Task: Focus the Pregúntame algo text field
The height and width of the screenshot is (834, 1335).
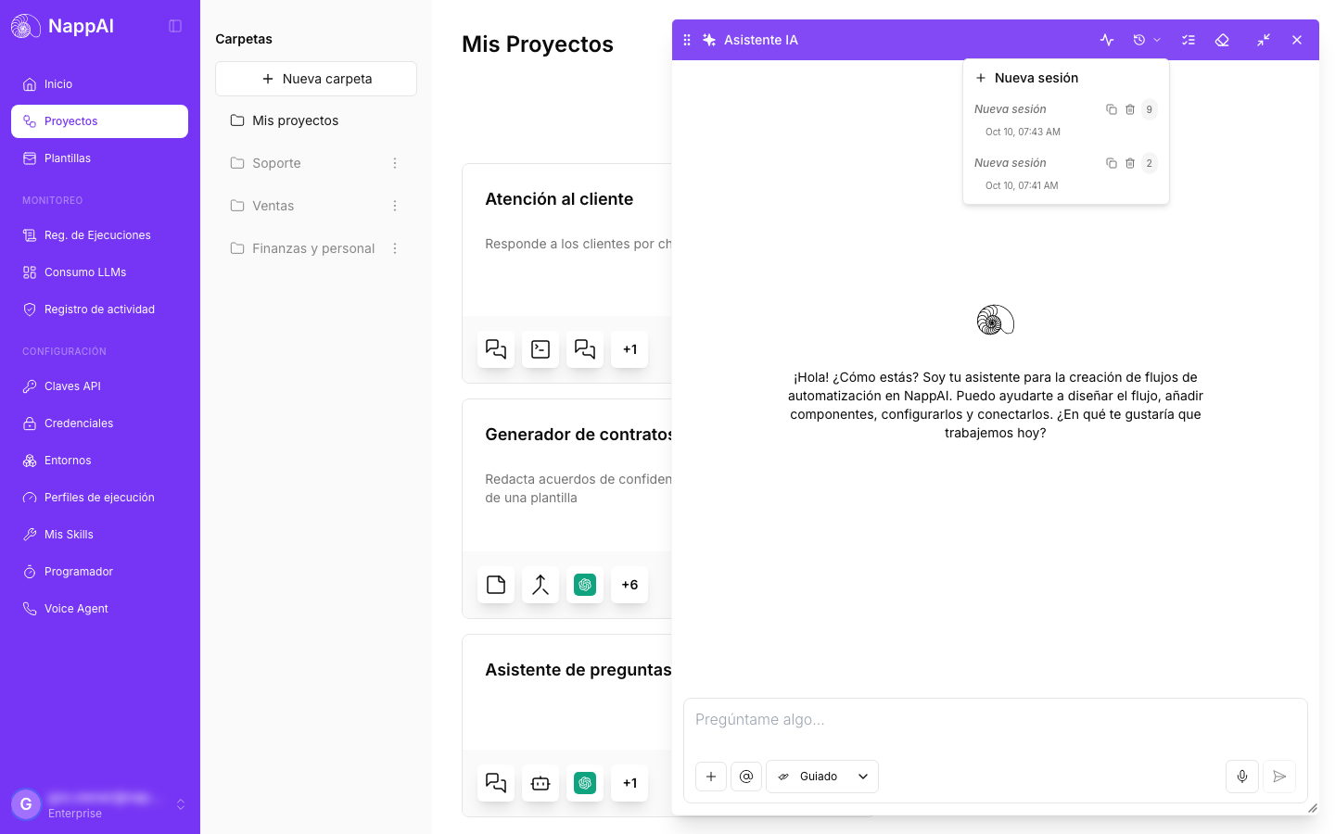Action: [996, 720]
